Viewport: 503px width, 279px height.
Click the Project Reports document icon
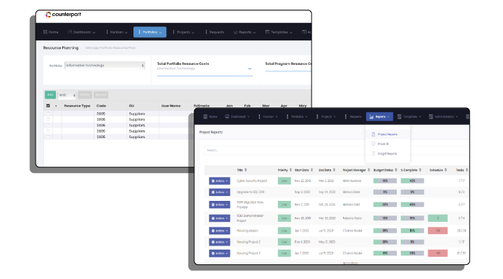pos(374,134)
